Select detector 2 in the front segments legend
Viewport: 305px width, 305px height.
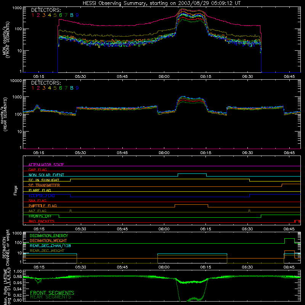coord(39,15)
